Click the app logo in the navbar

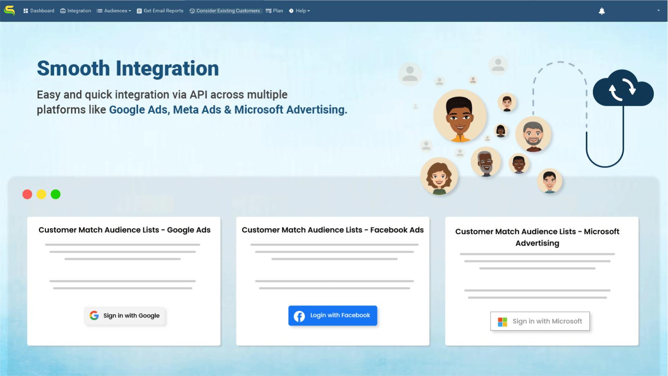pos(9,10)
